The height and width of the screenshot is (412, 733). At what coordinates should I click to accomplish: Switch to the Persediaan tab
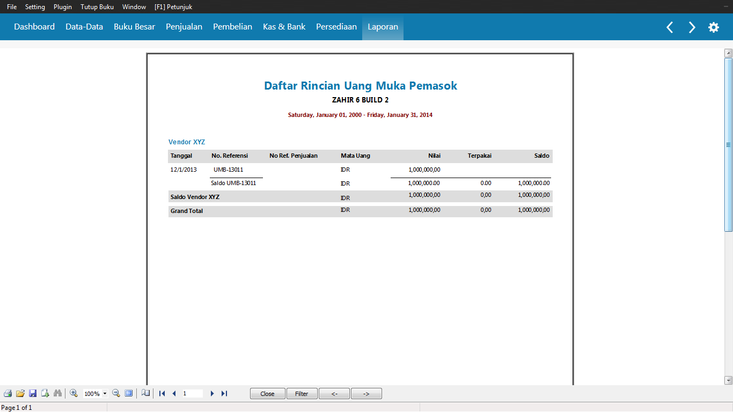pos(336,27)
